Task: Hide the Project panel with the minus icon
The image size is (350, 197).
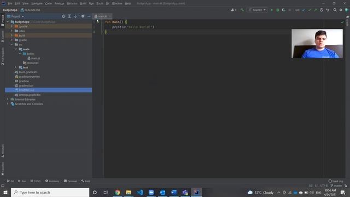Action: (89, 16)
